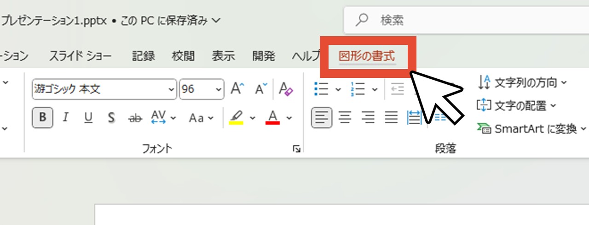Image resolution: width=589 pixels, height=225 pixels.
Task: Toggle Underline formatting
Action: coord(88,118)
